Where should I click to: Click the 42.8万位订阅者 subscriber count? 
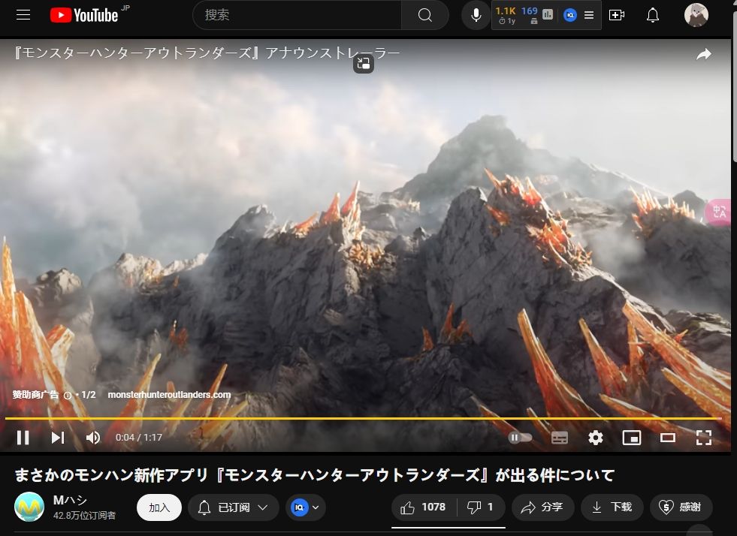click(x=85, y=515)
